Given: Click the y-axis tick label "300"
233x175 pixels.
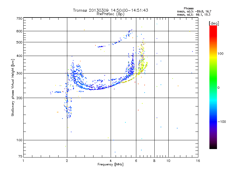Looking at the screenshot, I should click(x=20, y=73).
